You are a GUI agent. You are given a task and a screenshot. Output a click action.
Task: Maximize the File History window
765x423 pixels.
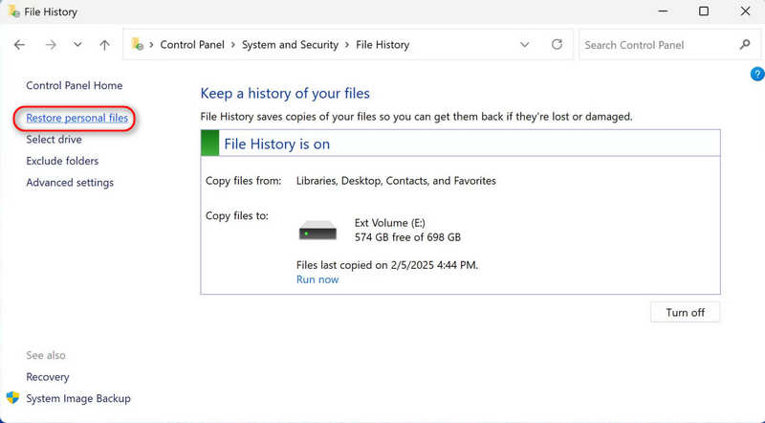(704, 11)
